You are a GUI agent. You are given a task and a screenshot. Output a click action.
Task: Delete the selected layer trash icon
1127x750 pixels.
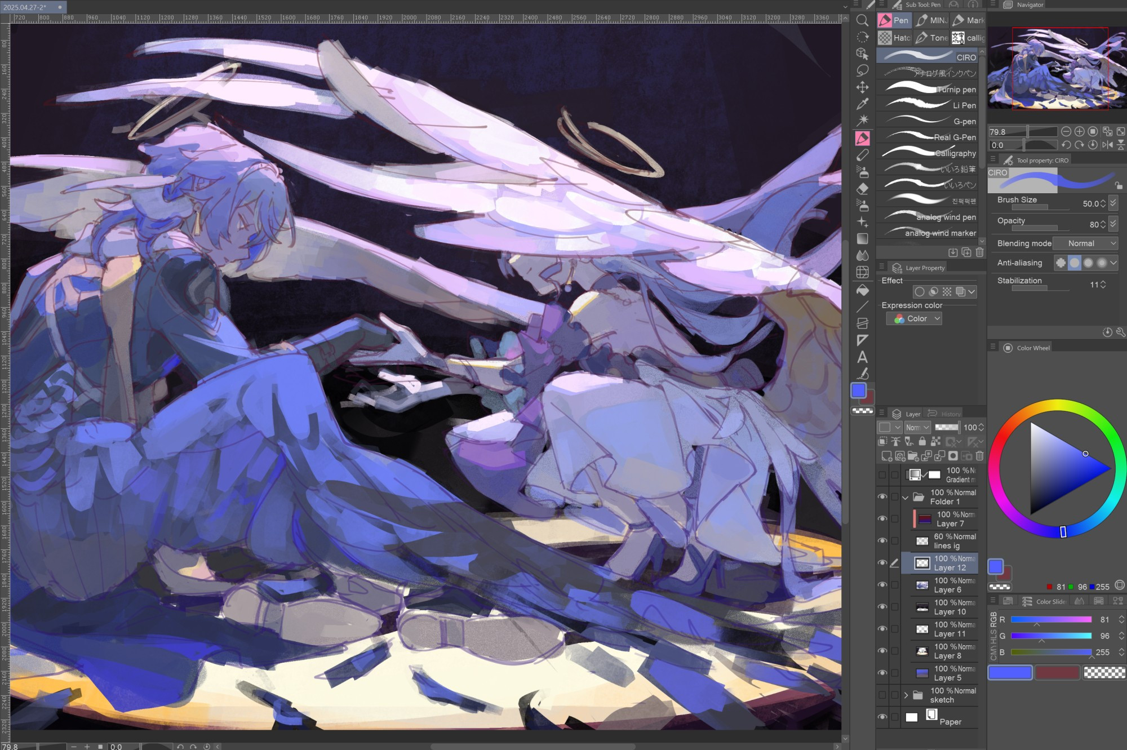coord(979,456)
